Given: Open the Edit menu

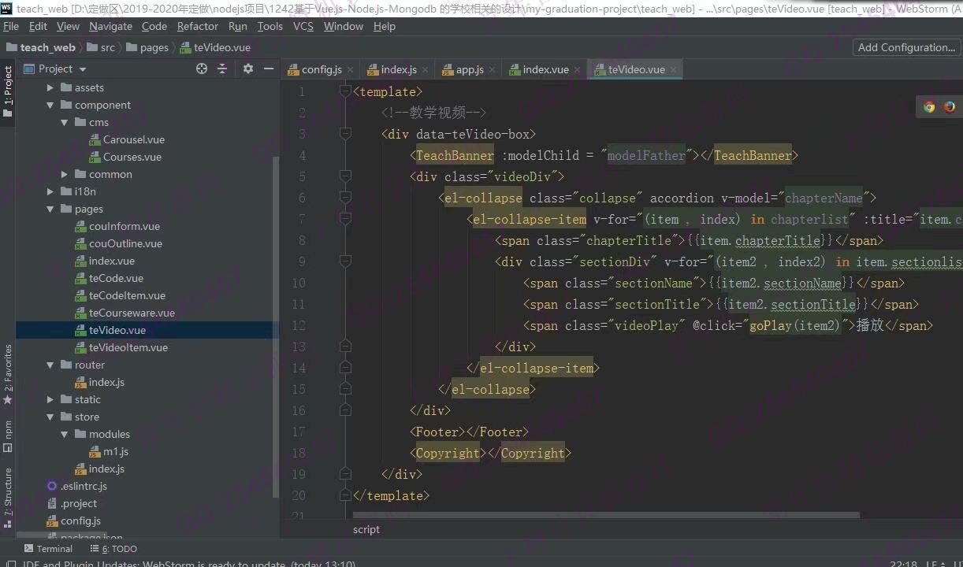Looking at the screenshot, I should coord(38,26).
